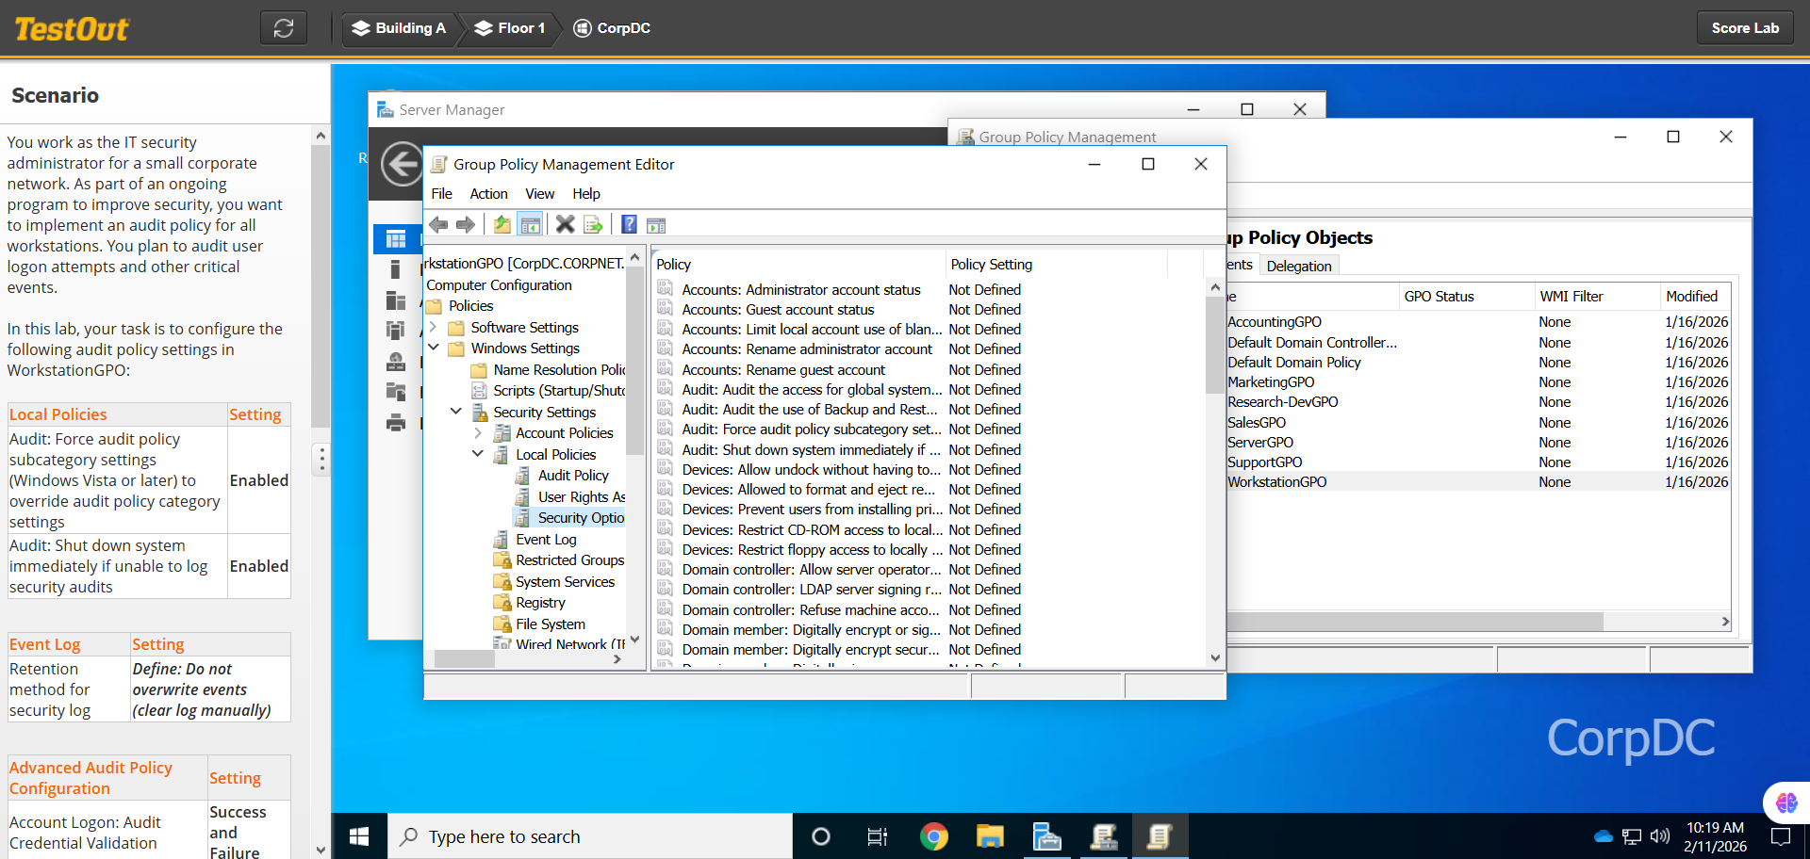Select Audit Policy in the tree
1810x859 pixels.
click(573, 476)
